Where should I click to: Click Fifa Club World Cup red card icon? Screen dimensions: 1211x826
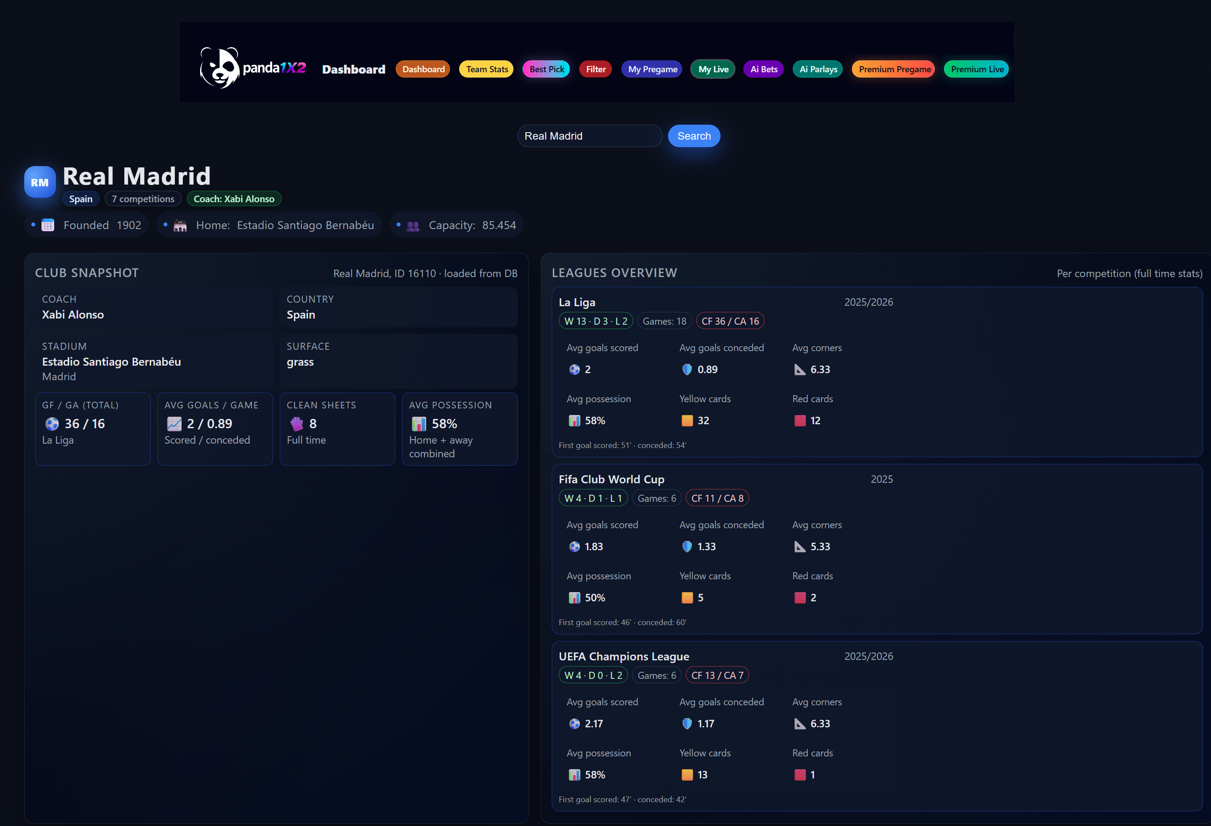[x=800, y=597]
